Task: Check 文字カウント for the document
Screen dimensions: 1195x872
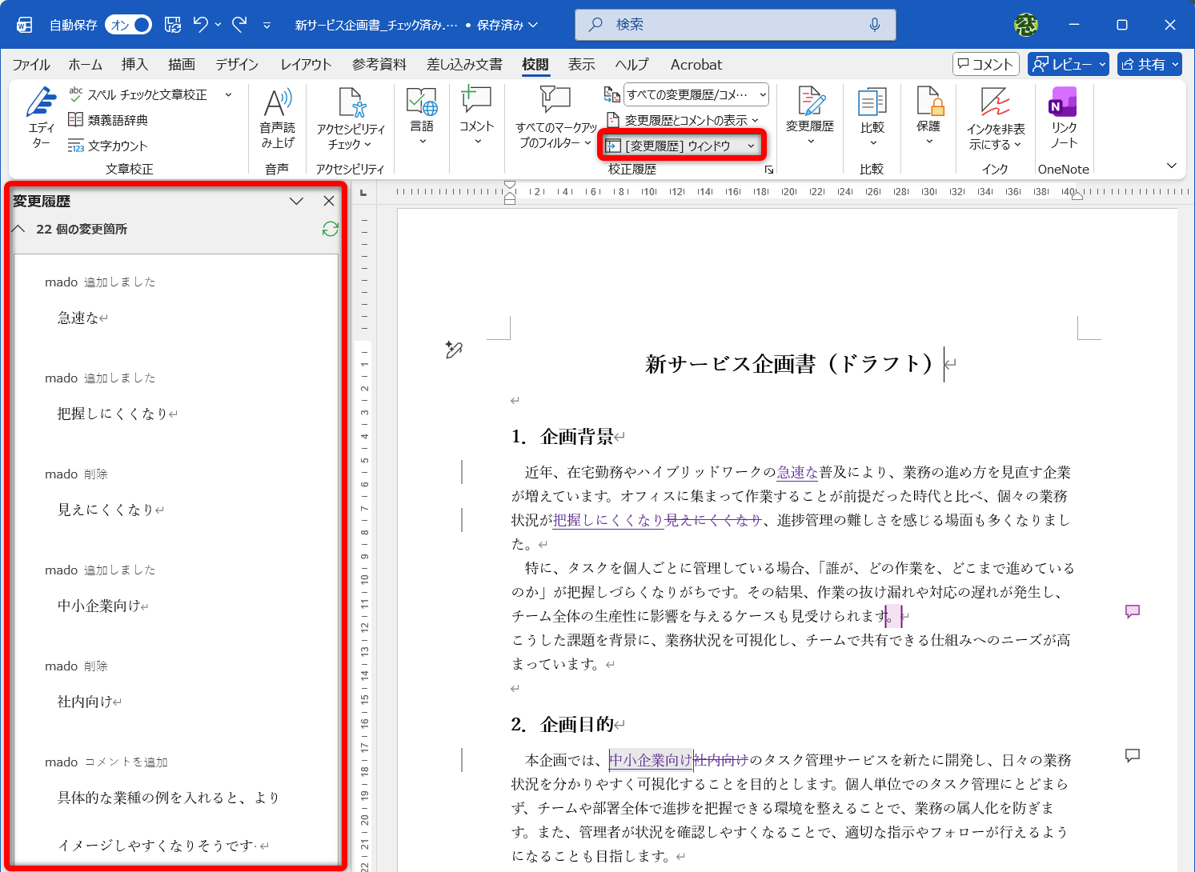Action: (x=108, y=145)
